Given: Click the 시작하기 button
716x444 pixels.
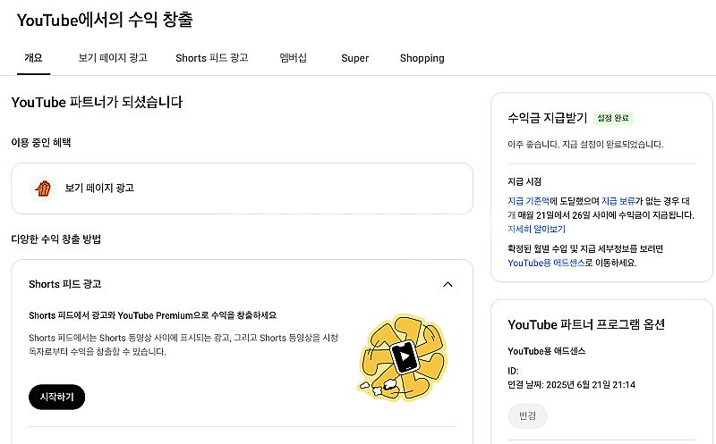Looking at the screenshot, I should (x=56, y=397).
